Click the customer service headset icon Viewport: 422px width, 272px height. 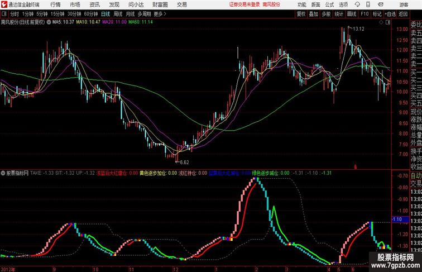[357, 4]
